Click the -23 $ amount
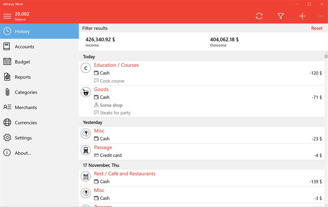 tap(317, 139)
